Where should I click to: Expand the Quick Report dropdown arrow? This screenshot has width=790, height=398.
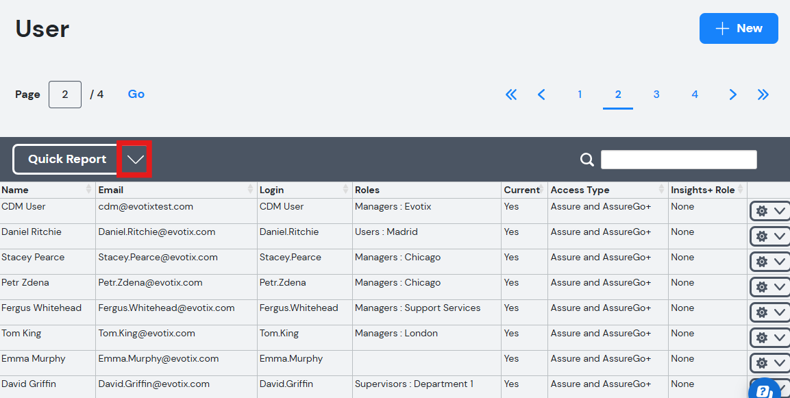click(135, 159)
